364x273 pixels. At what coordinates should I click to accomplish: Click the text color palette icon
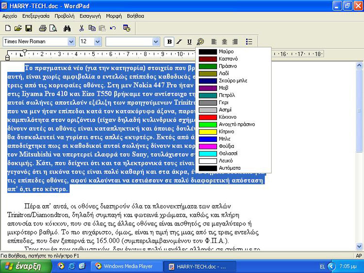(x=200, y=42)
